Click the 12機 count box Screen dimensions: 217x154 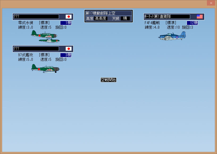[192, 23]
